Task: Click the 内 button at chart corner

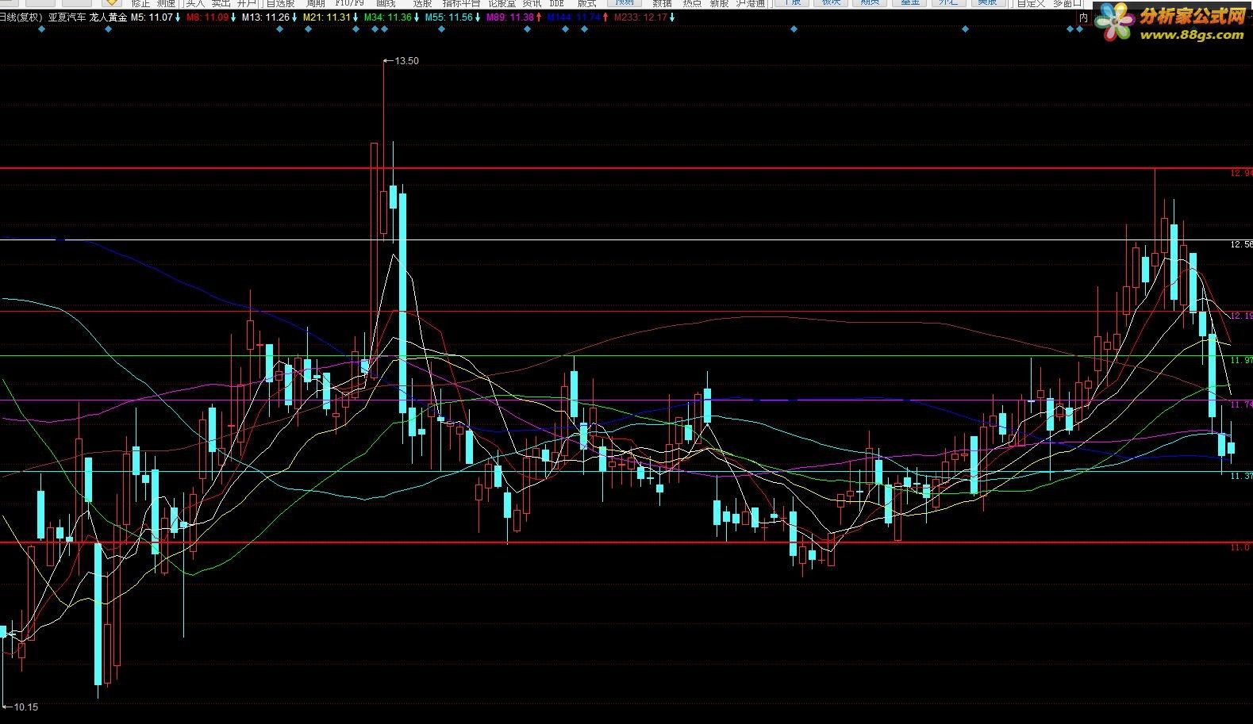Action: 1083,17
